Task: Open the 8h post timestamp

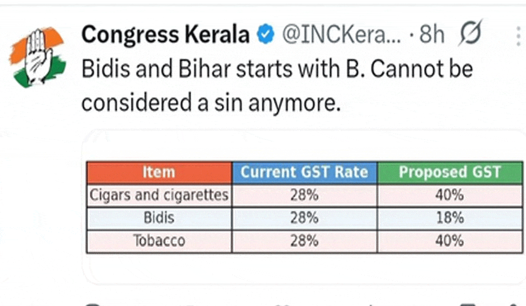Action: click(x=431, y=35)
